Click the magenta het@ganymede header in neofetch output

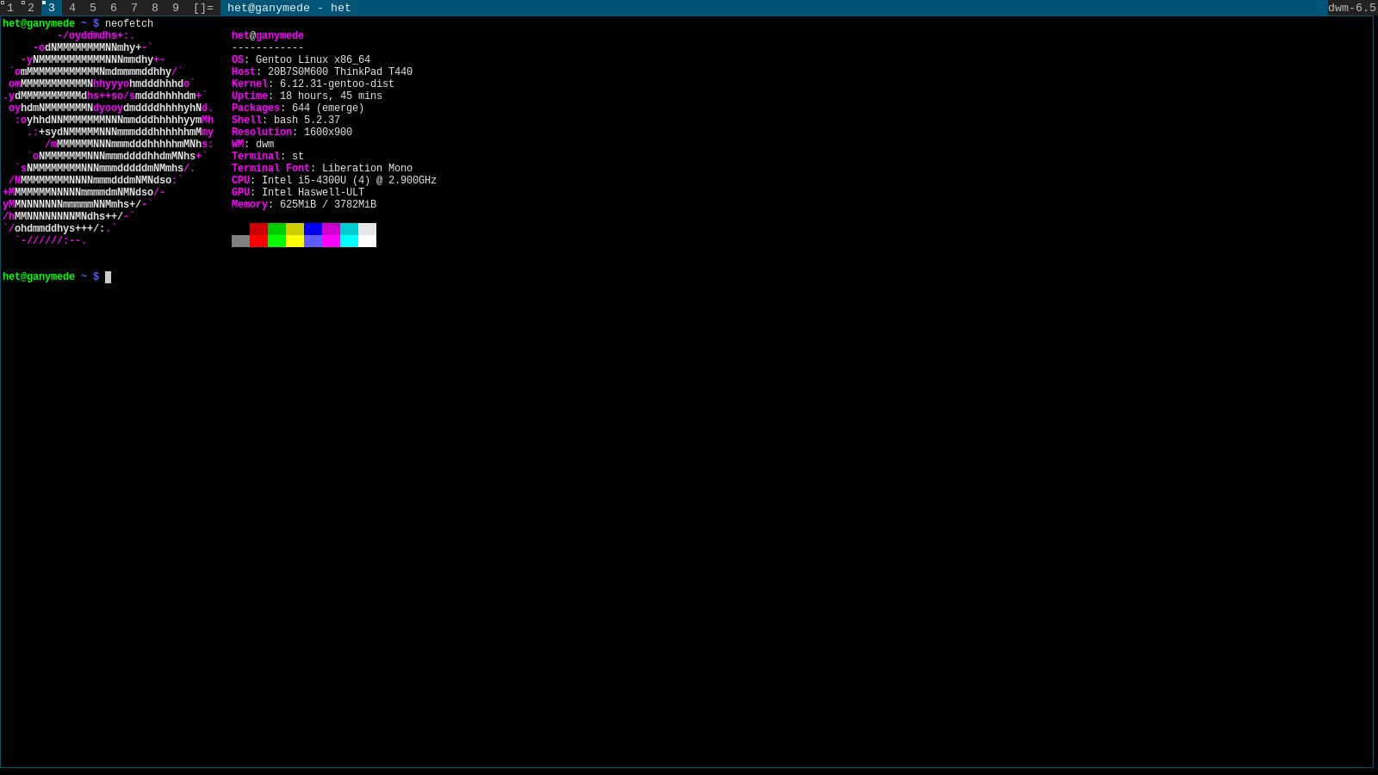268,36
